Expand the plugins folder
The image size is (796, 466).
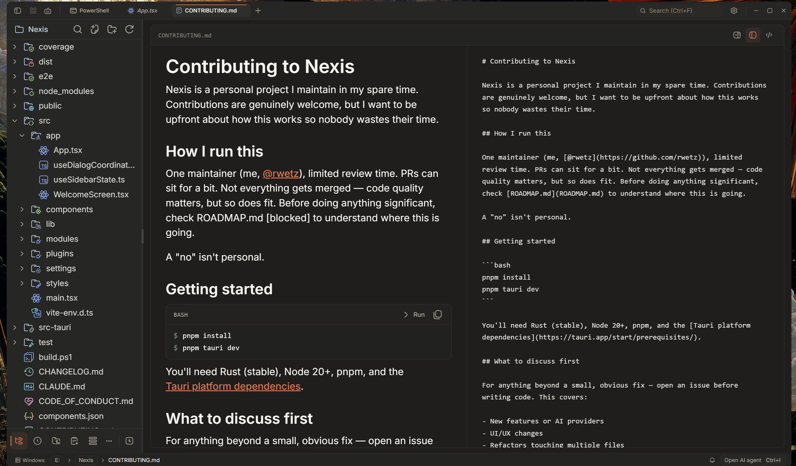point(22,254)
